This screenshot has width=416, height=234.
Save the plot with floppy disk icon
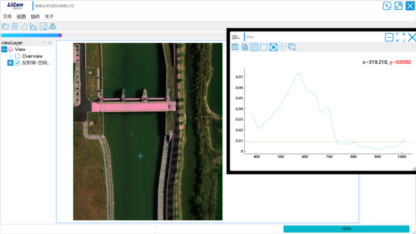coord(235,47)
